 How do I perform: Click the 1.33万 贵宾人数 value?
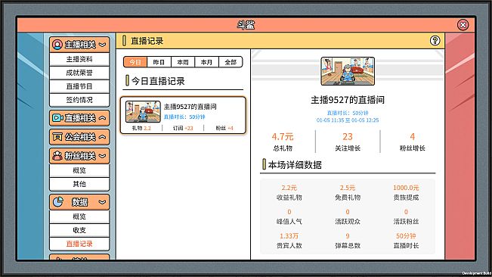(289, 236)
